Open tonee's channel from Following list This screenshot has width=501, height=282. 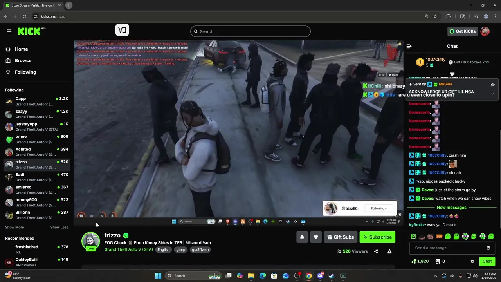coord(37,139)
